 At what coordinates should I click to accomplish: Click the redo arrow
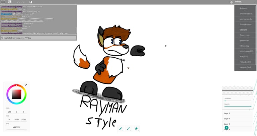tap(23, 2)
